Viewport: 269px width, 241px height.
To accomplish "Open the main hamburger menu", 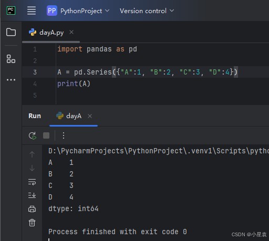I will [32, 11].
